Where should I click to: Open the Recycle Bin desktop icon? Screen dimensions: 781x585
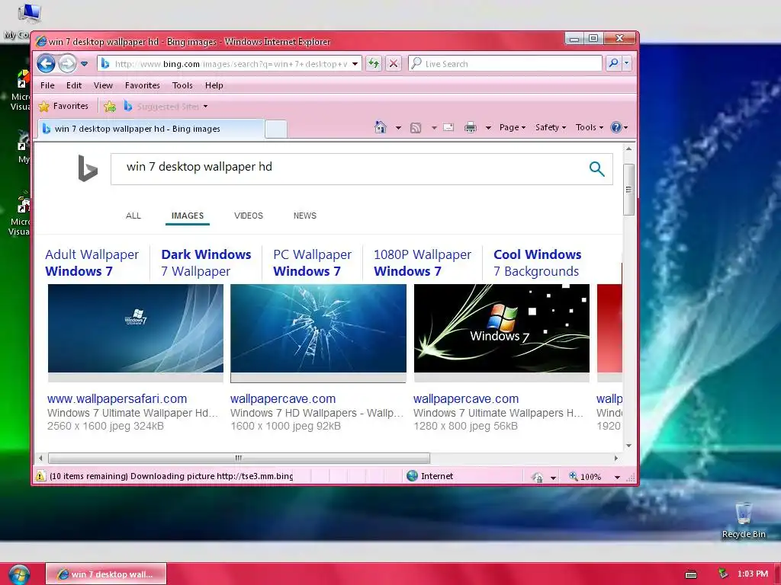[x=744, y=520]
